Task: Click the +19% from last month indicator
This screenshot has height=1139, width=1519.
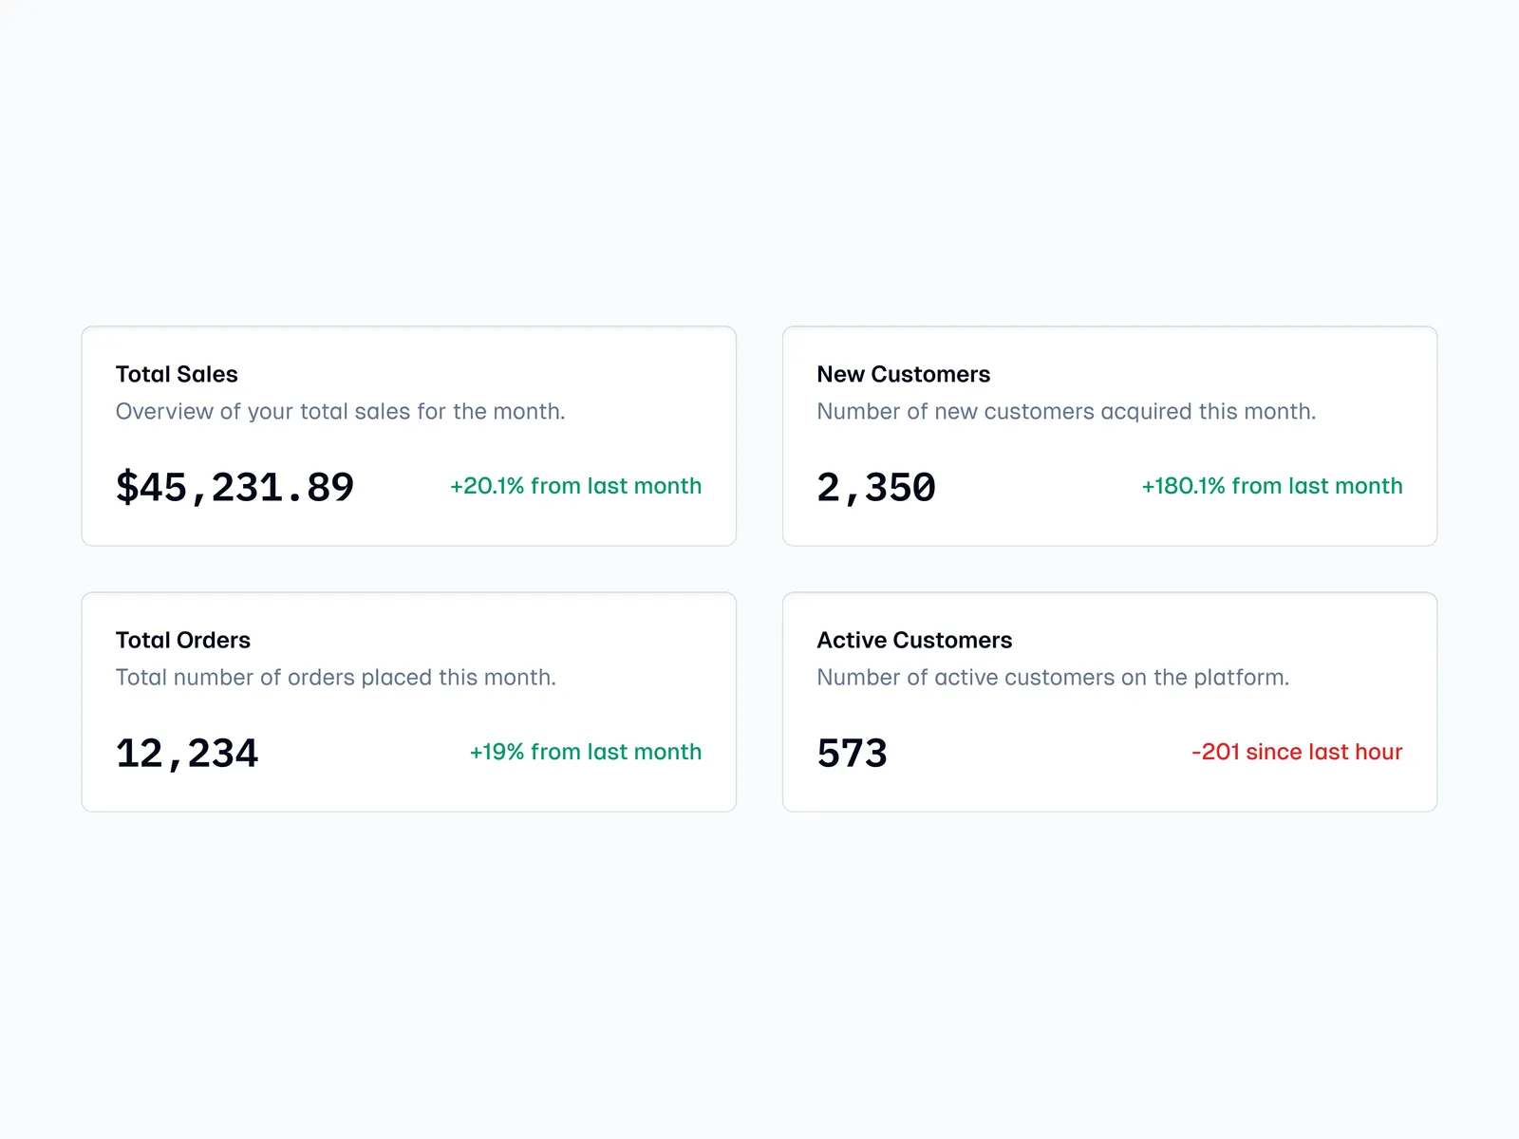Action: (x=585, y=752)
